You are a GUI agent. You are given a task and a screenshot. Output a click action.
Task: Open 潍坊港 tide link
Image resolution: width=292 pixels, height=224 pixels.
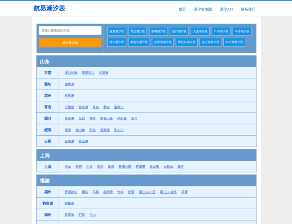point(69,84)
